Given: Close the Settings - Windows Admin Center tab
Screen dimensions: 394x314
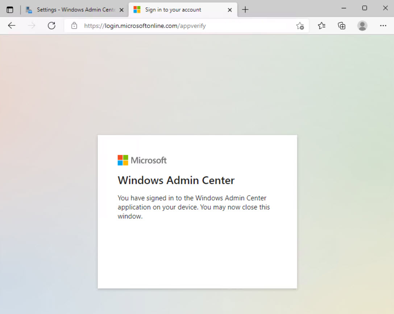Looking at the screenshot, I should 121,9.
